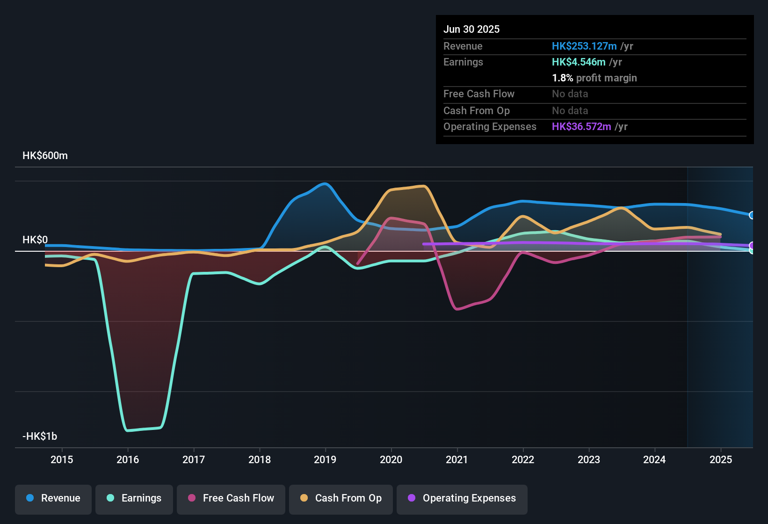Click the HK$0 y-axis label
The width and height of the screenshot is (768, 524).
click(x=35, y=240)
